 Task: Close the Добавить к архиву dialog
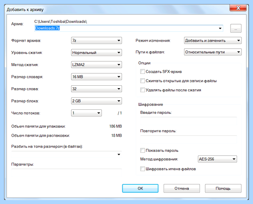point(238,8)
